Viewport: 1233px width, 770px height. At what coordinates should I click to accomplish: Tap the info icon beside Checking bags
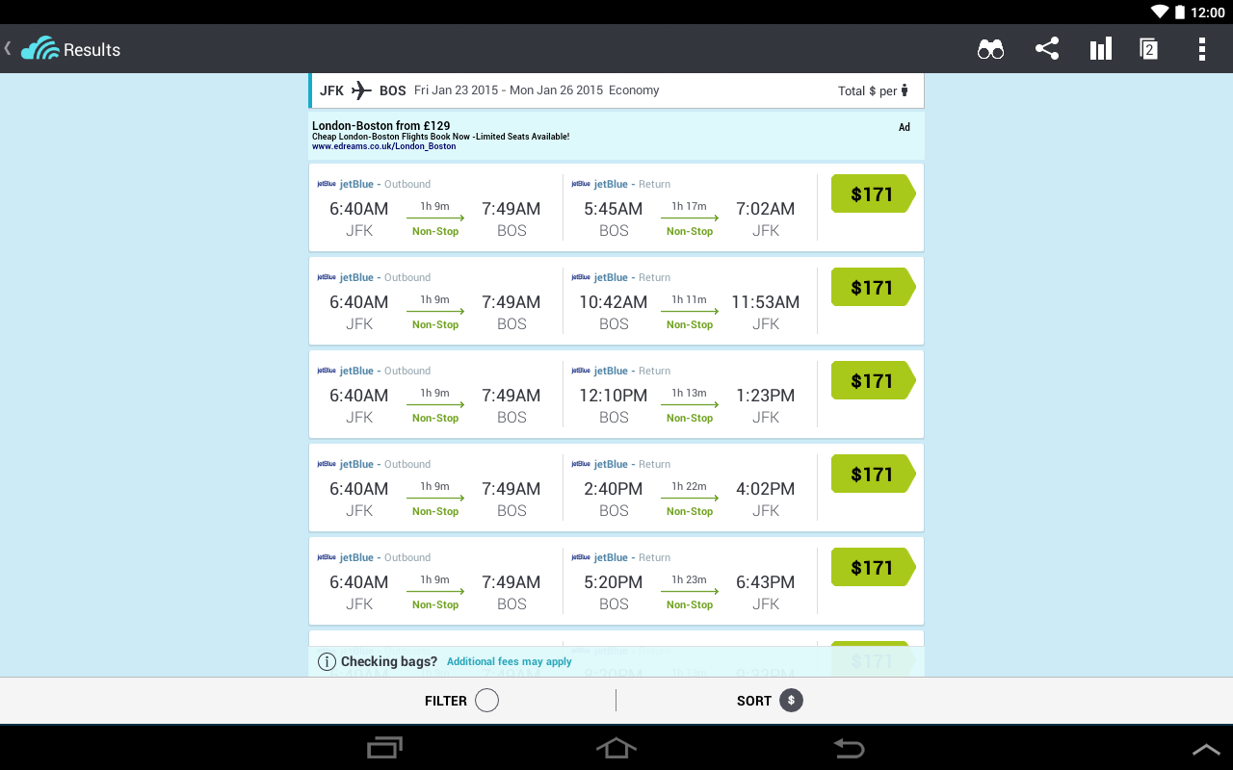point(328,662)
